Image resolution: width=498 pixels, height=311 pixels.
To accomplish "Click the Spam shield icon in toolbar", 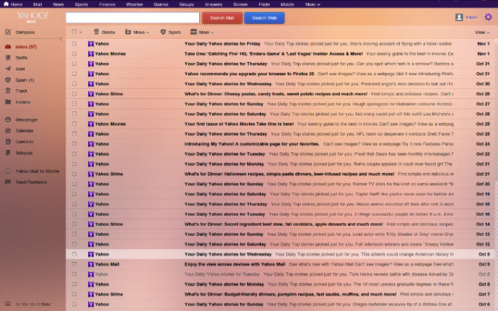I will (x=163, y=32).
